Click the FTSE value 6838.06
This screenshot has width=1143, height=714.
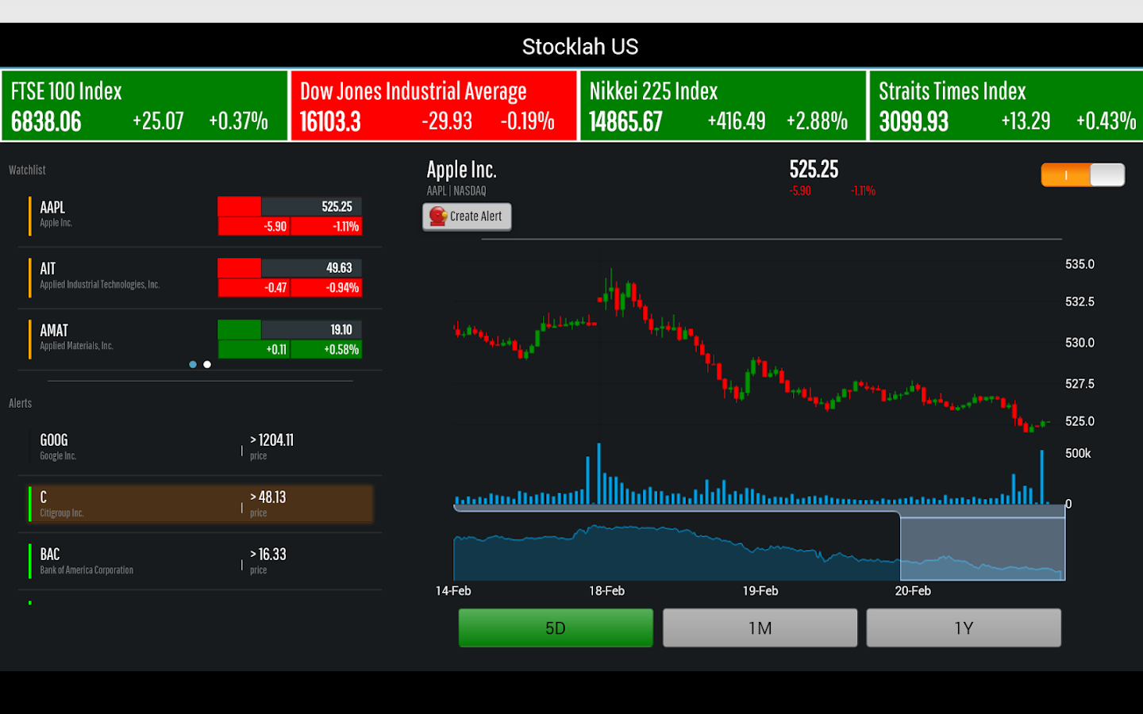[46, 121]
